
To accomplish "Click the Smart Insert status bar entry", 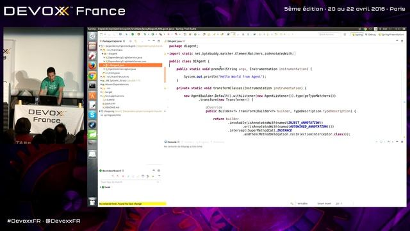I will 324,203.
